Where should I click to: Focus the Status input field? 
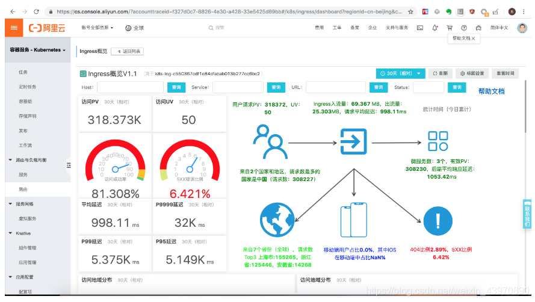point(428,87)
